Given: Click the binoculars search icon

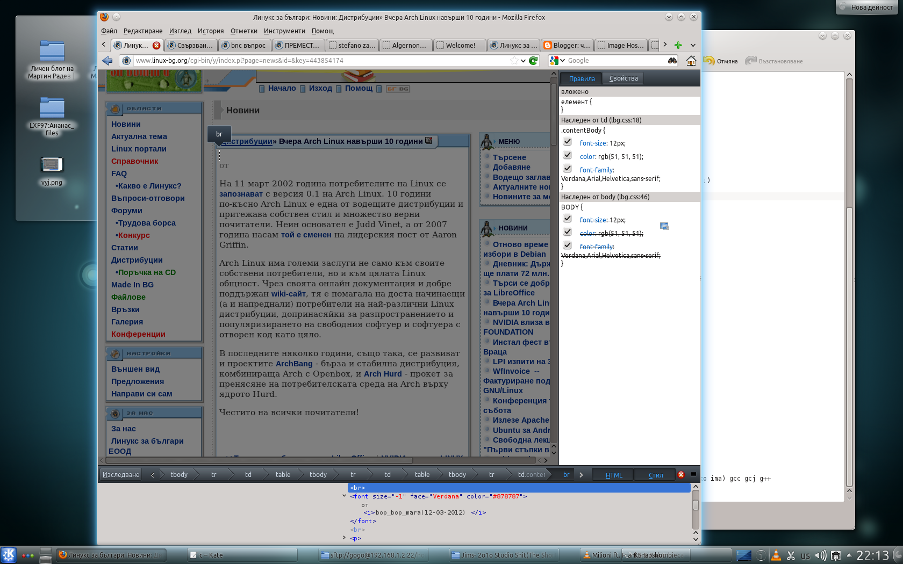Looking at the screenshot, I should click(x=672, y=61).
